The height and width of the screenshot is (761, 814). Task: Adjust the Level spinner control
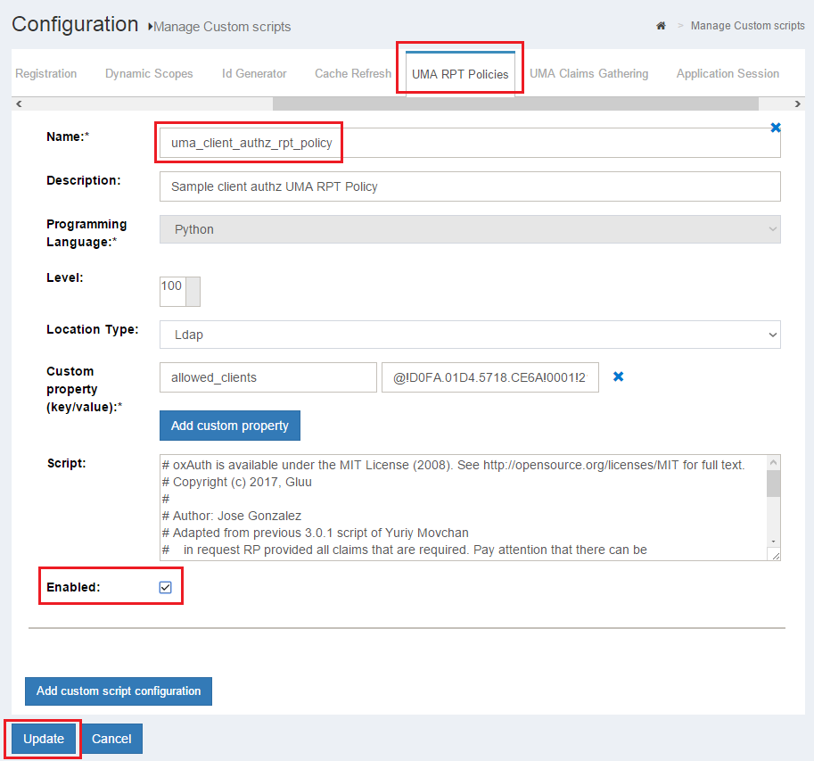tap(193, 292)
